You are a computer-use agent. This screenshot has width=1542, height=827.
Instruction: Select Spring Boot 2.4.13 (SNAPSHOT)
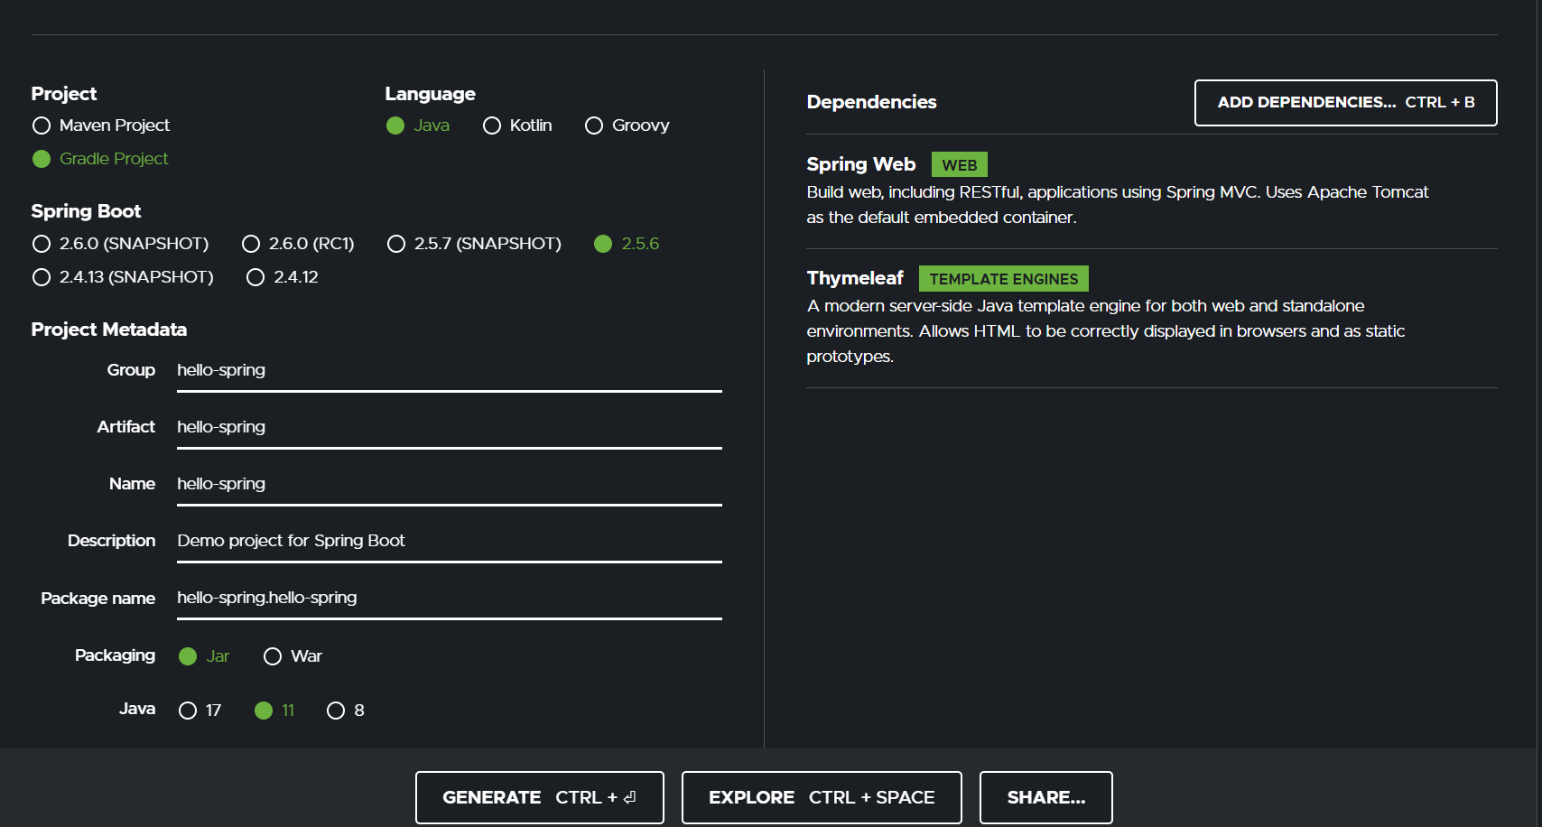coord(123,277)
